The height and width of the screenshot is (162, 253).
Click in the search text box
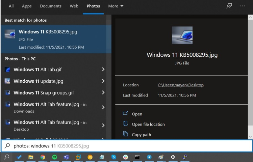click(127, 146)
